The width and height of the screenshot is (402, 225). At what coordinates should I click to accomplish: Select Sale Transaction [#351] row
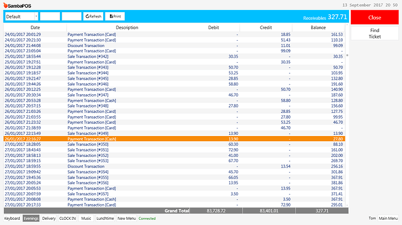(x=174, y=150)
